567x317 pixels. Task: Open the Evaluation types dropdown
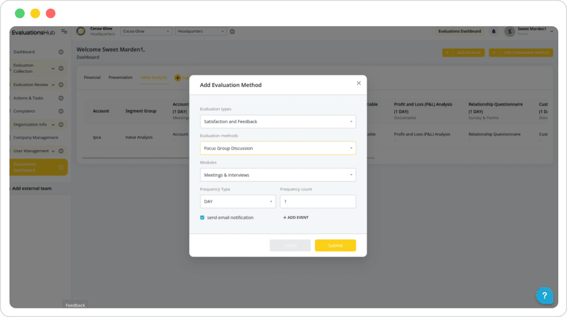click(x=277, y=121)
